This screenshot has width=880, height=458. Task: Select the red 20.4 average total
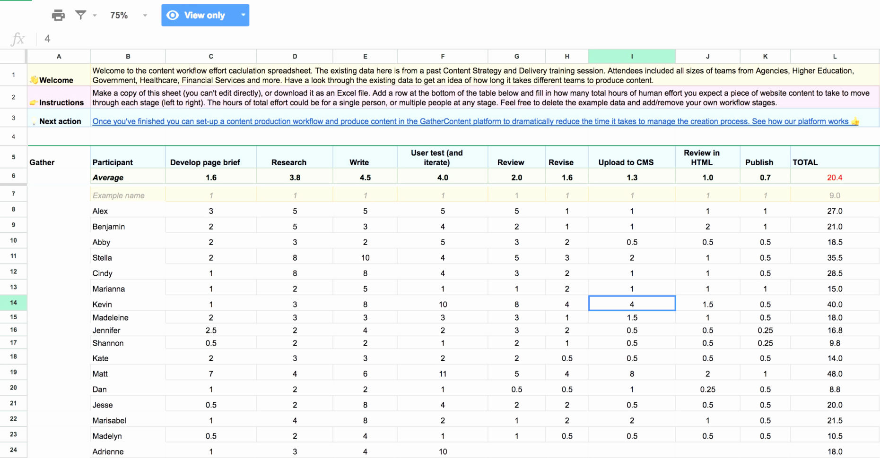point(834,177)
